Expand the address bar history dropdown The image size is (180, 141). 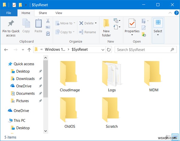coord(103,50)
